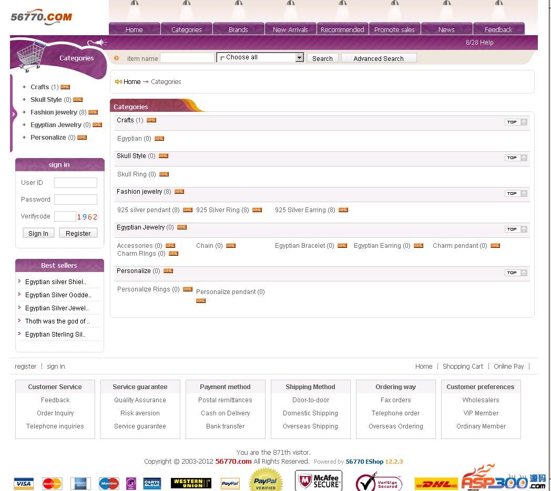The image size is (551, 491).
Task: Click the Search button
Action: [x=323, y=58]
